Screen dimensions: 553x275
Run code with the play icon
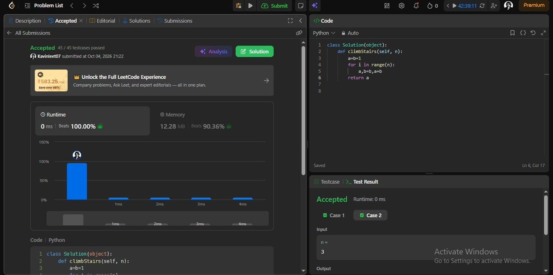pyautogui.click(x=250, y=6)
